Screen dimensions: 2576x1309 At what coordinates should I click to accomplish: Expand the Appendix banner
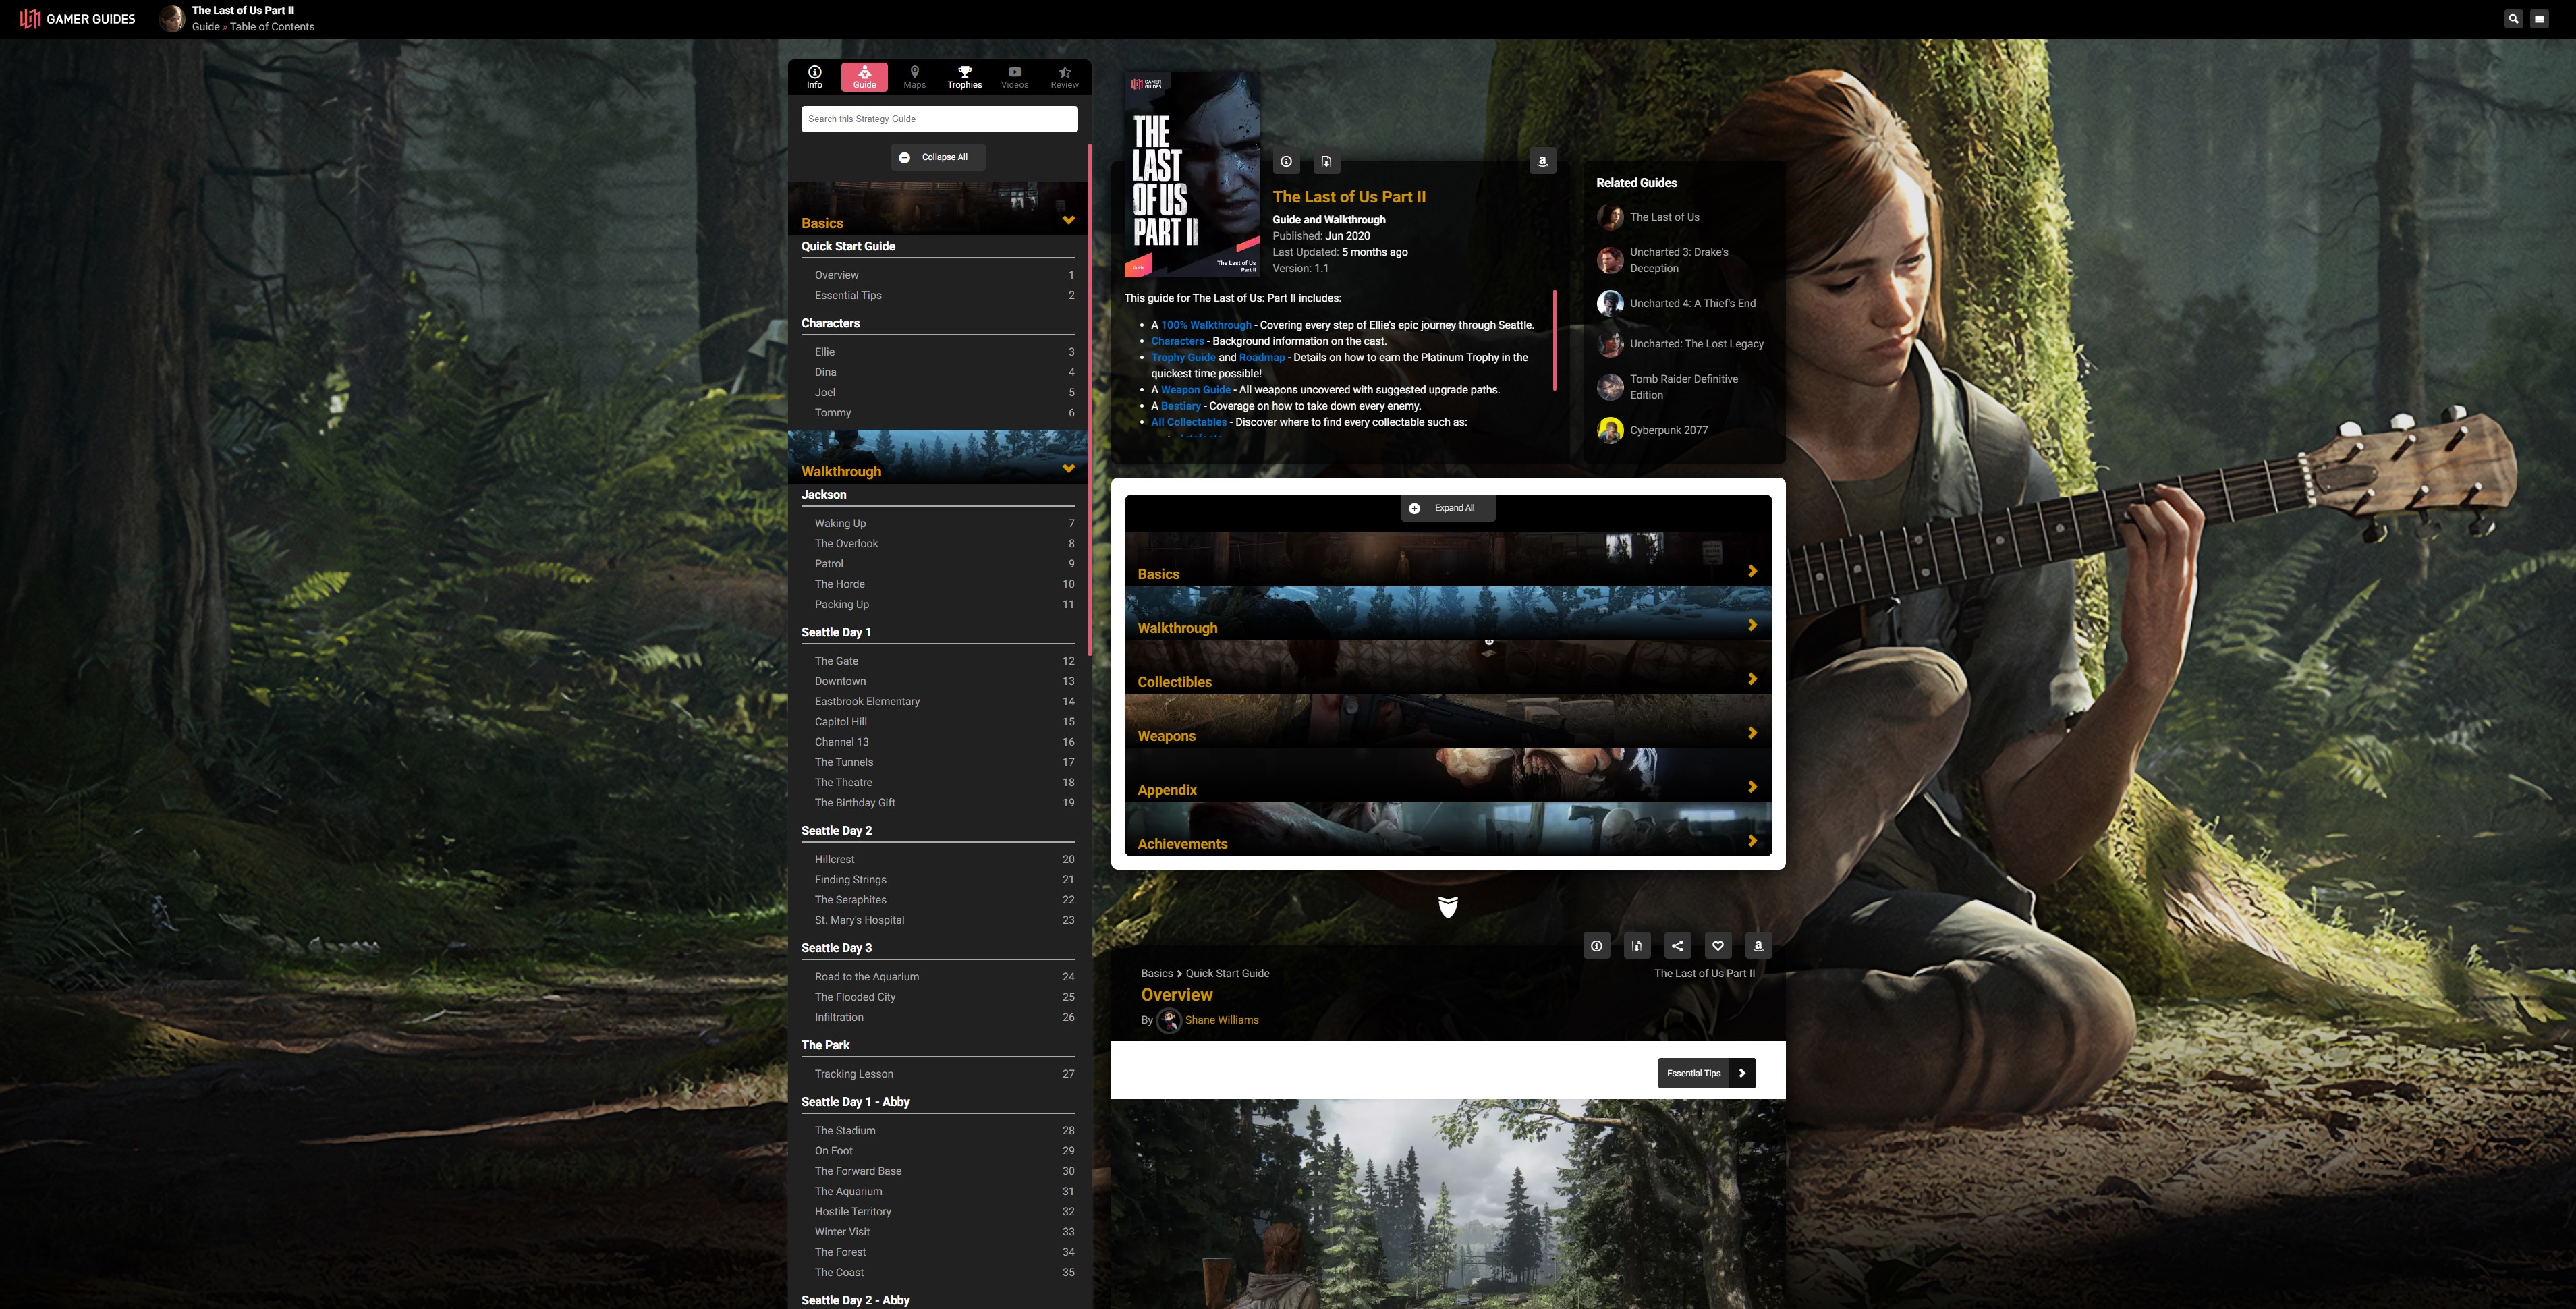coord(1448,775)
